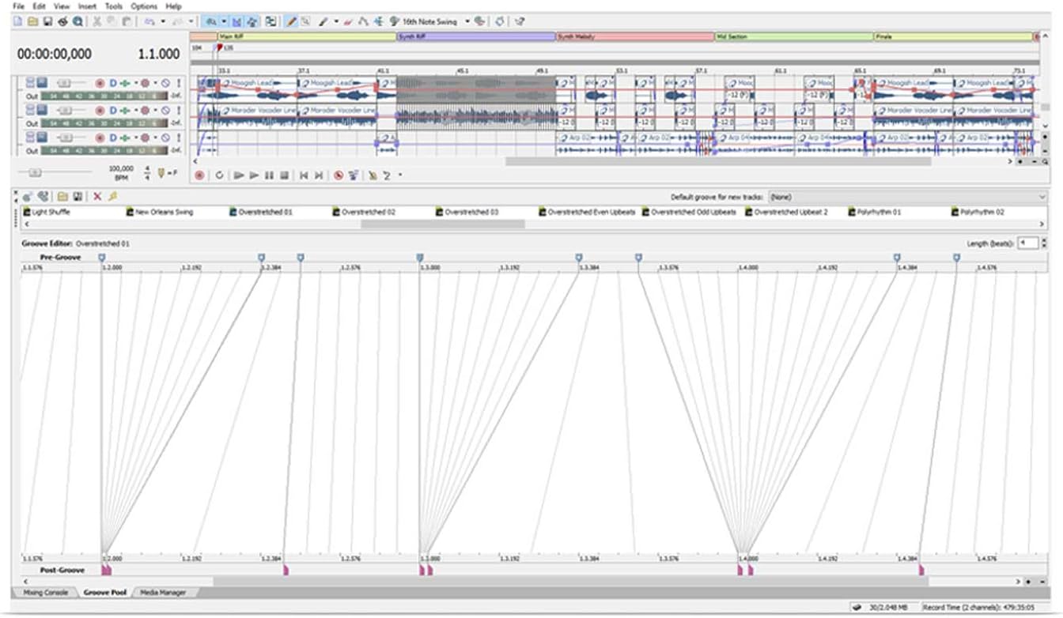Enable loop playback in the transport bar
The image size is (1063, 618).
point(221,175)
